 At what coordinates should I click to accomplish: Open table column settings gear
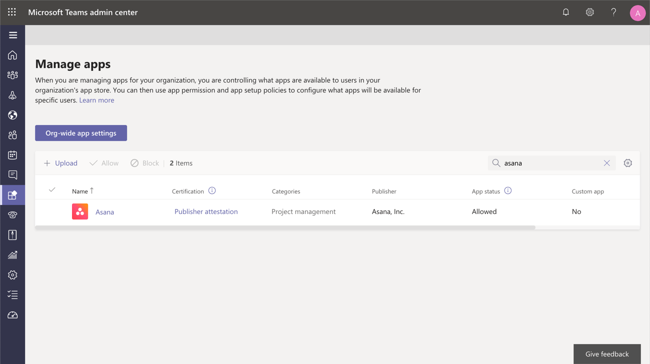pos(628,163)
